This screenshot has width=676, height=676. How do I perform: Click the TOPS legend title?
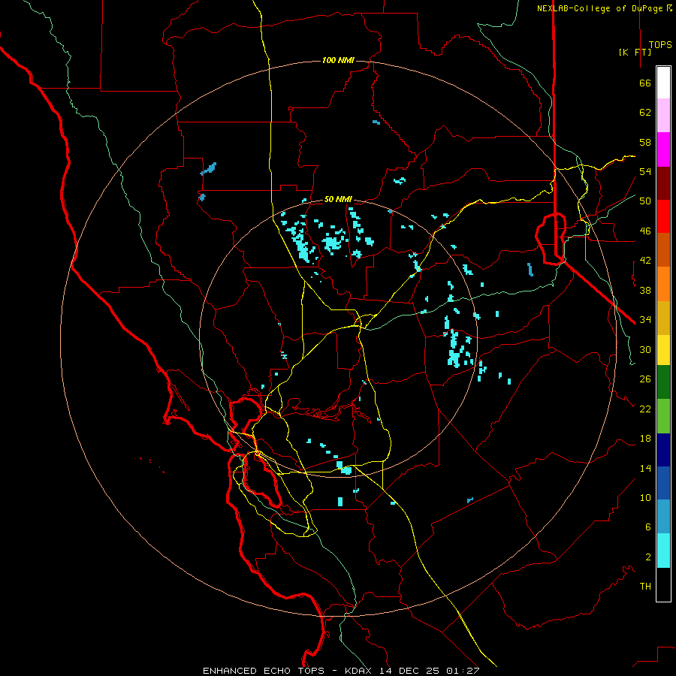[x=660, y=45]
